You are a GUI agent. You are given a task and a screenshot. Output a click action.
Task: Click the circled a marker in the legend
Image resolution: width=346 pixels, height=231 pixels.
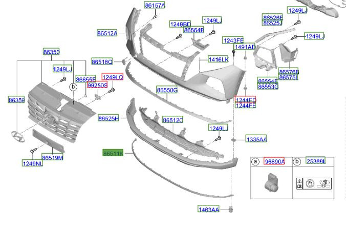[x=255, y=162]
